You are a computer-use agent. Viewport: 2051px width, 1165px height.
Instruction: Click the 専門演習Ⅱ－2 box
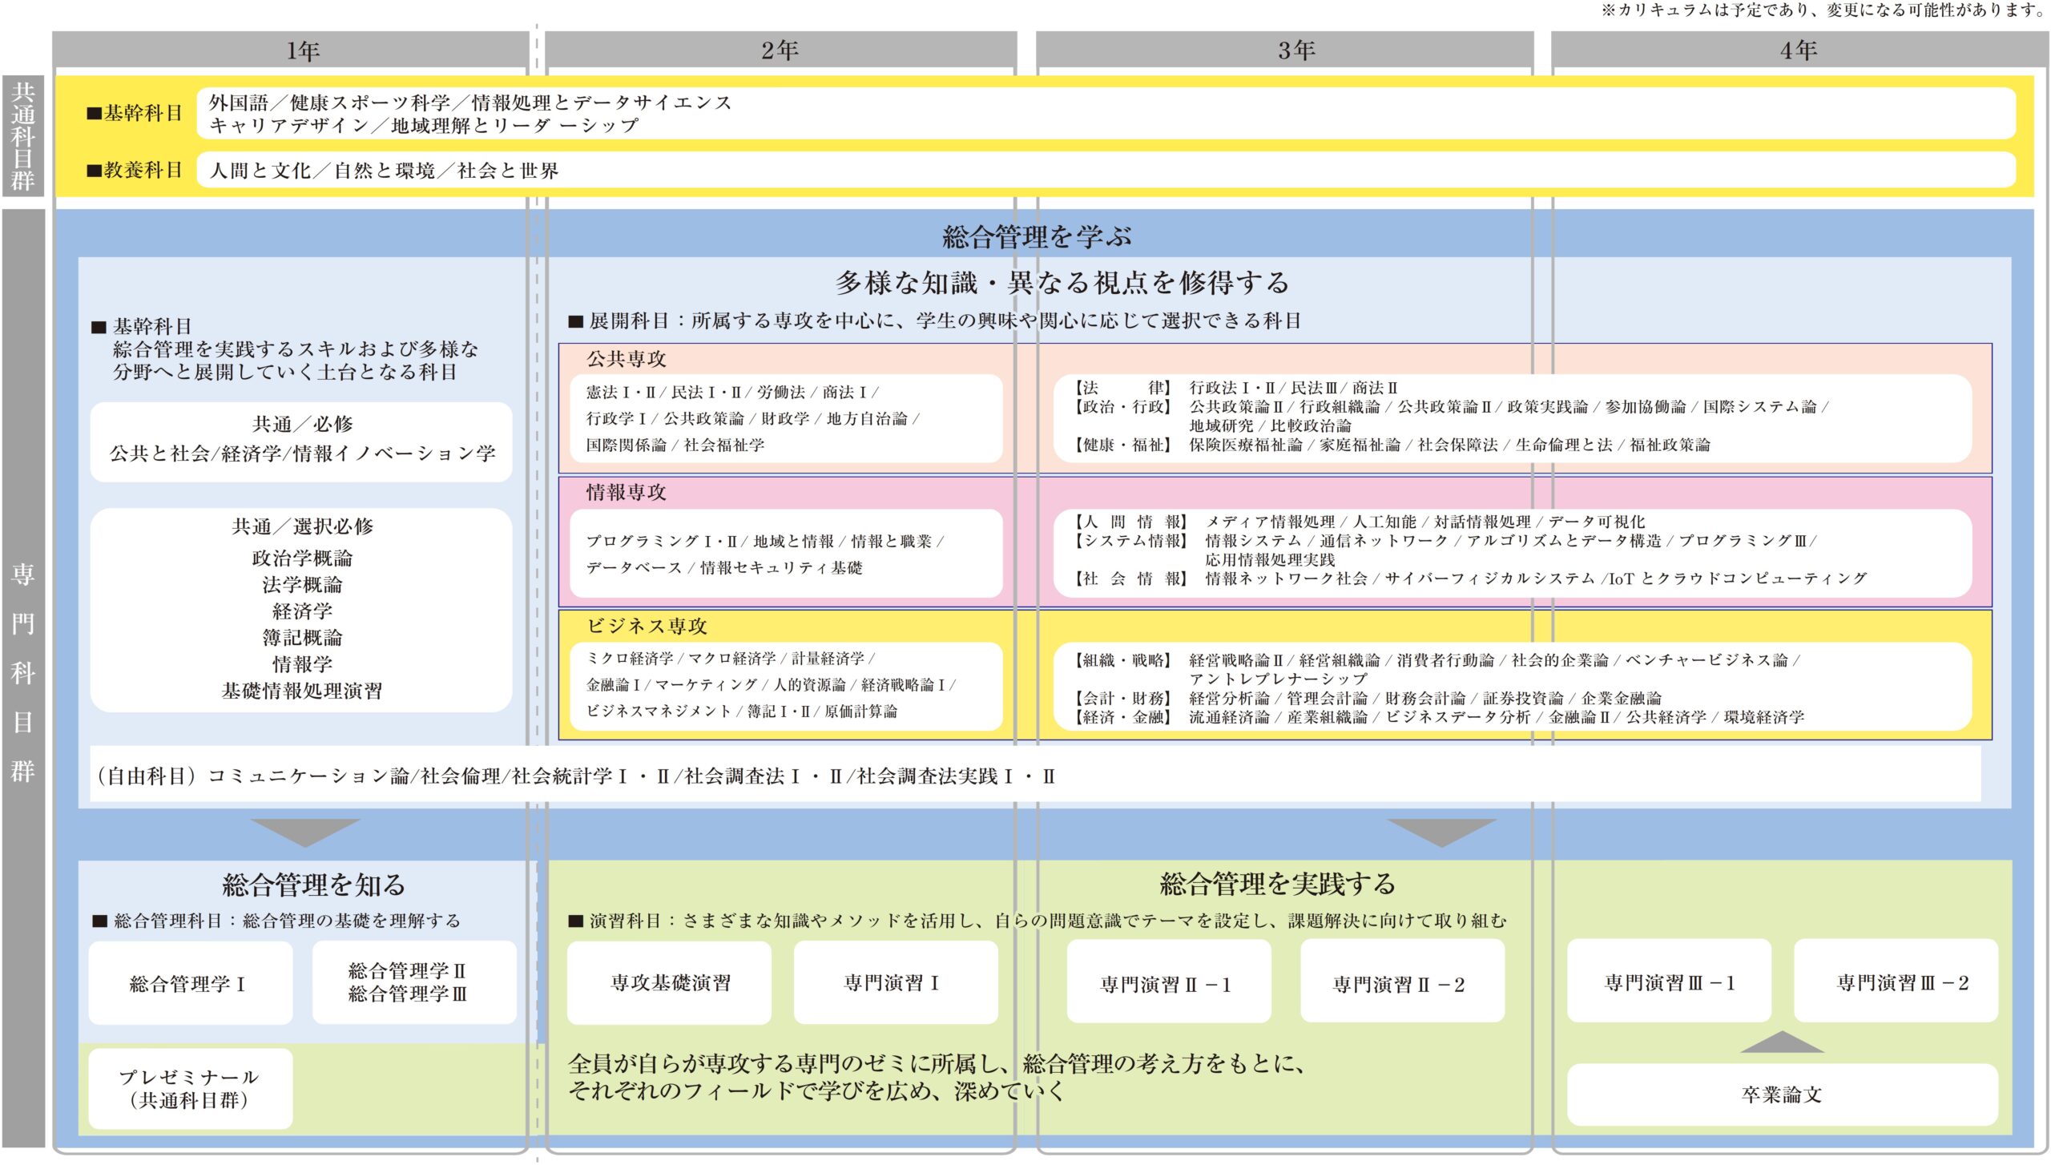[x=1402, y=982]
